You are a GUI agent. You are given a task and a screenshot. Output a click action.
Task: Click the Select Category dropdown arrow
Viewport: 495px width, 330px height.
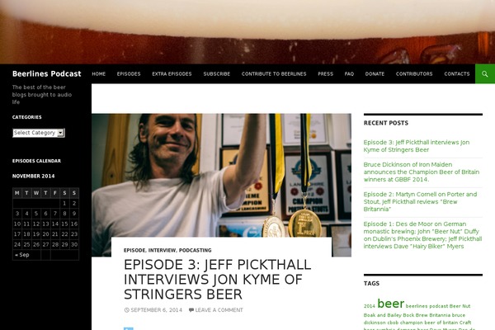pos(60,133)
